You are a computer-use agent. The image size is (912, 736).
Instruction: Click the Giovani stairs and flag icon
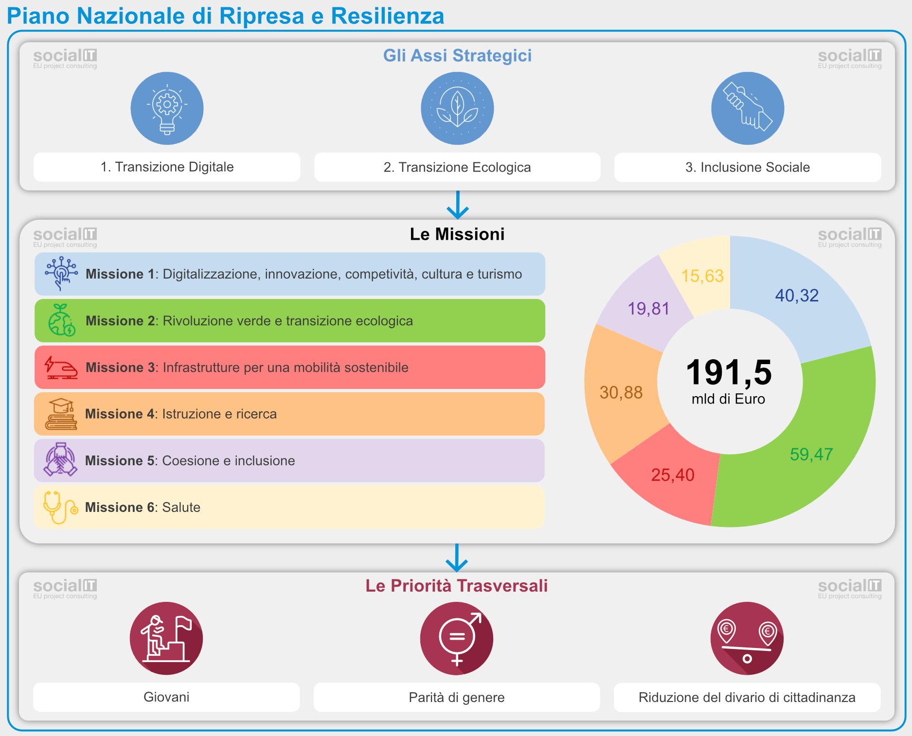click(x=166, y=638)
